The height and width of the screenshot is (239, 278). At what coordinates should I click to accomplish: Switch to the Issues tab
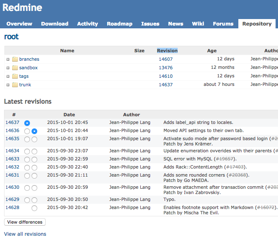[x=150, y=24]
